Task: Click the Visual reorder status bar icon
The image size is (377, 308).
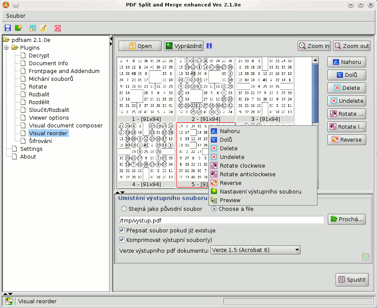Action: (x=9, y=301)
